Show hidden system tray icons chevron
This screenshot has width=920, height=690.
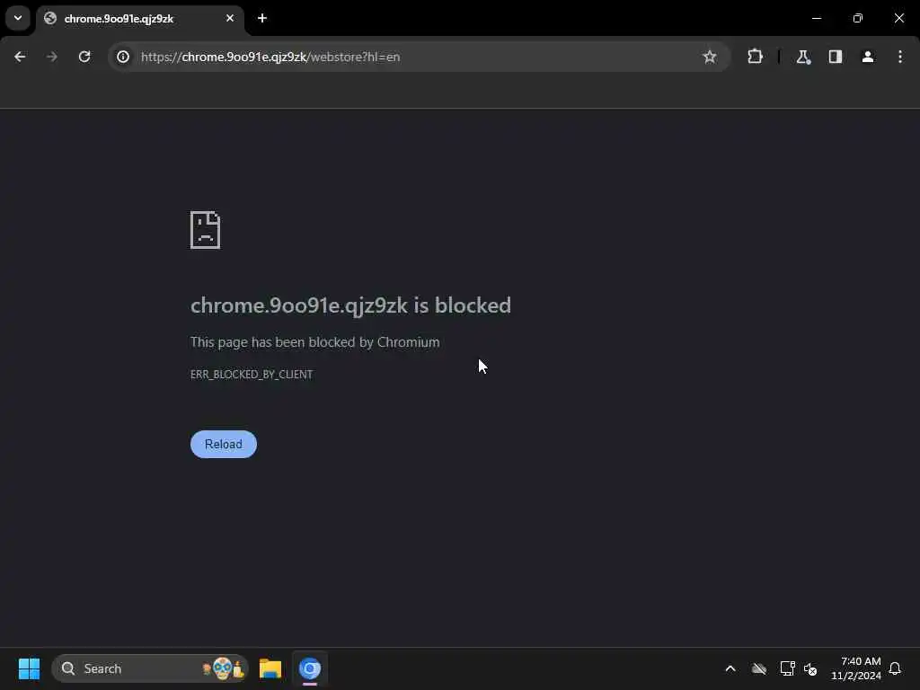[730, 668]
